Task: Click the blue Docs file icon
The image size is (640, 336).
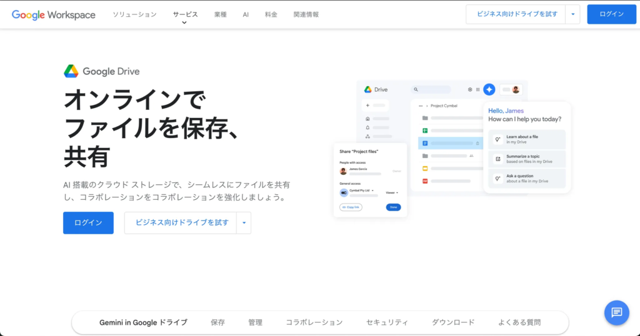Action: coord(425,143)
